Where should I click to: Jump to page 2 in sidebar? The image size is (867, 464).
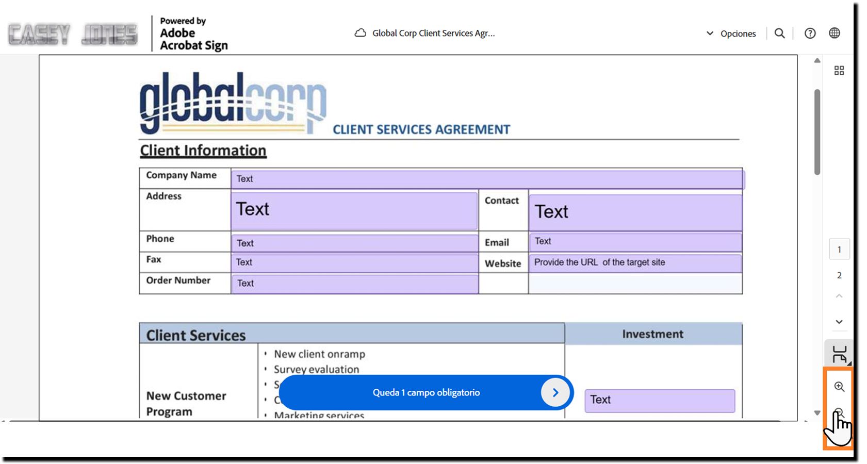click(839, 275)
